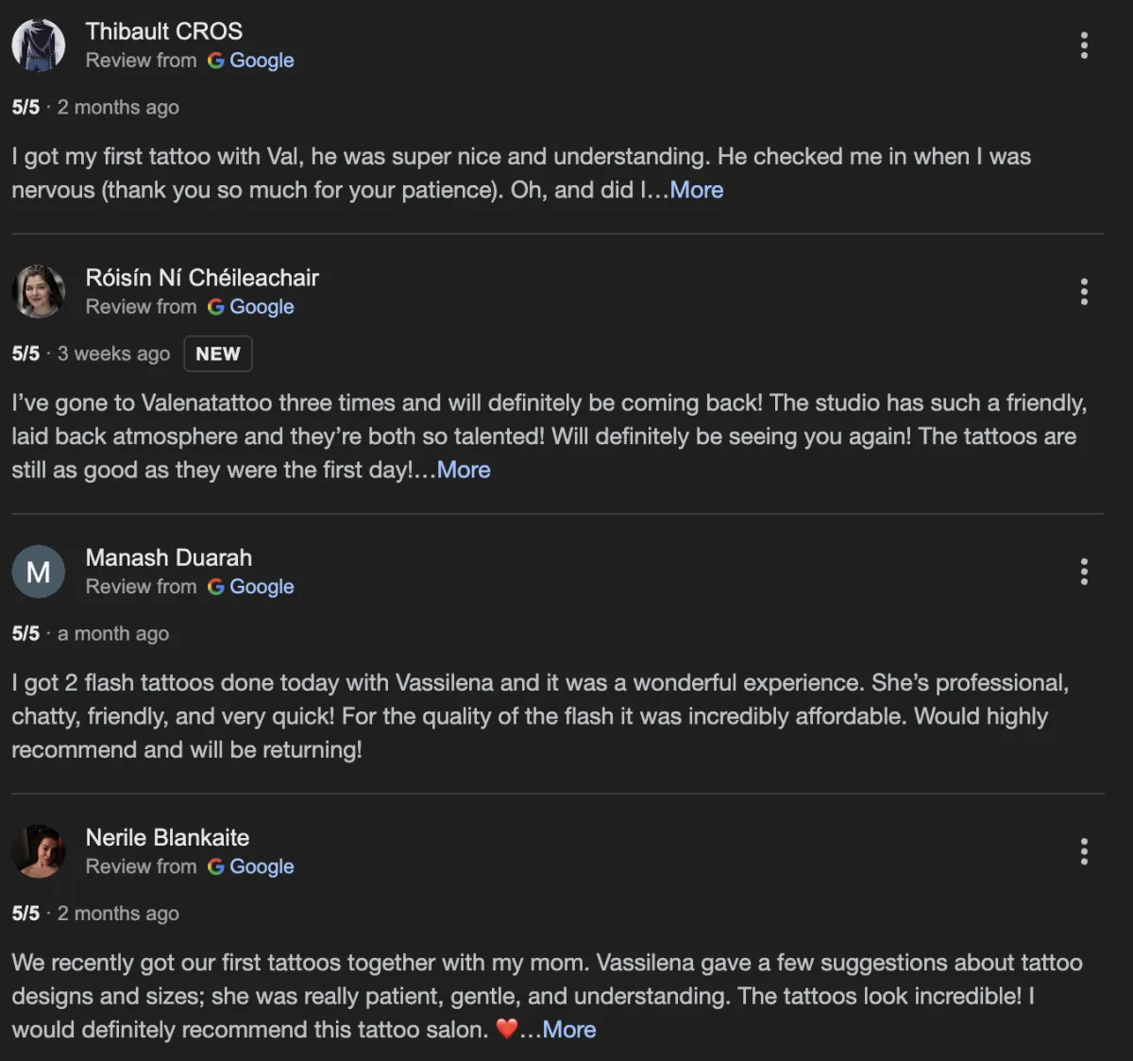Open options menu for Thibault CROS review
Viewport: 1133px width, 1061px height.
click(1084, 45)
